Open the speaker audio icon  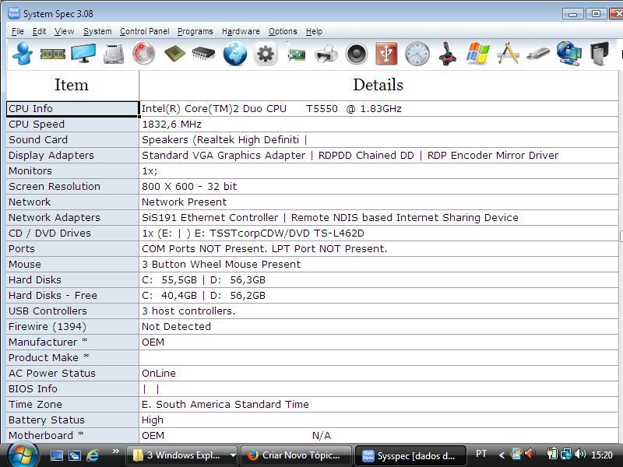coord(357,54)
